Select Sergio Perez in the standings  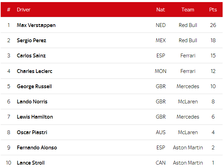31,40
